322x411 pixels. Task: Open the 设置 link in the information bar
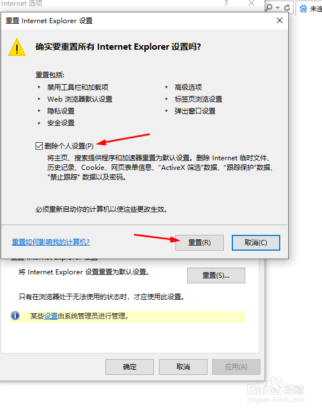click(51, 316)
